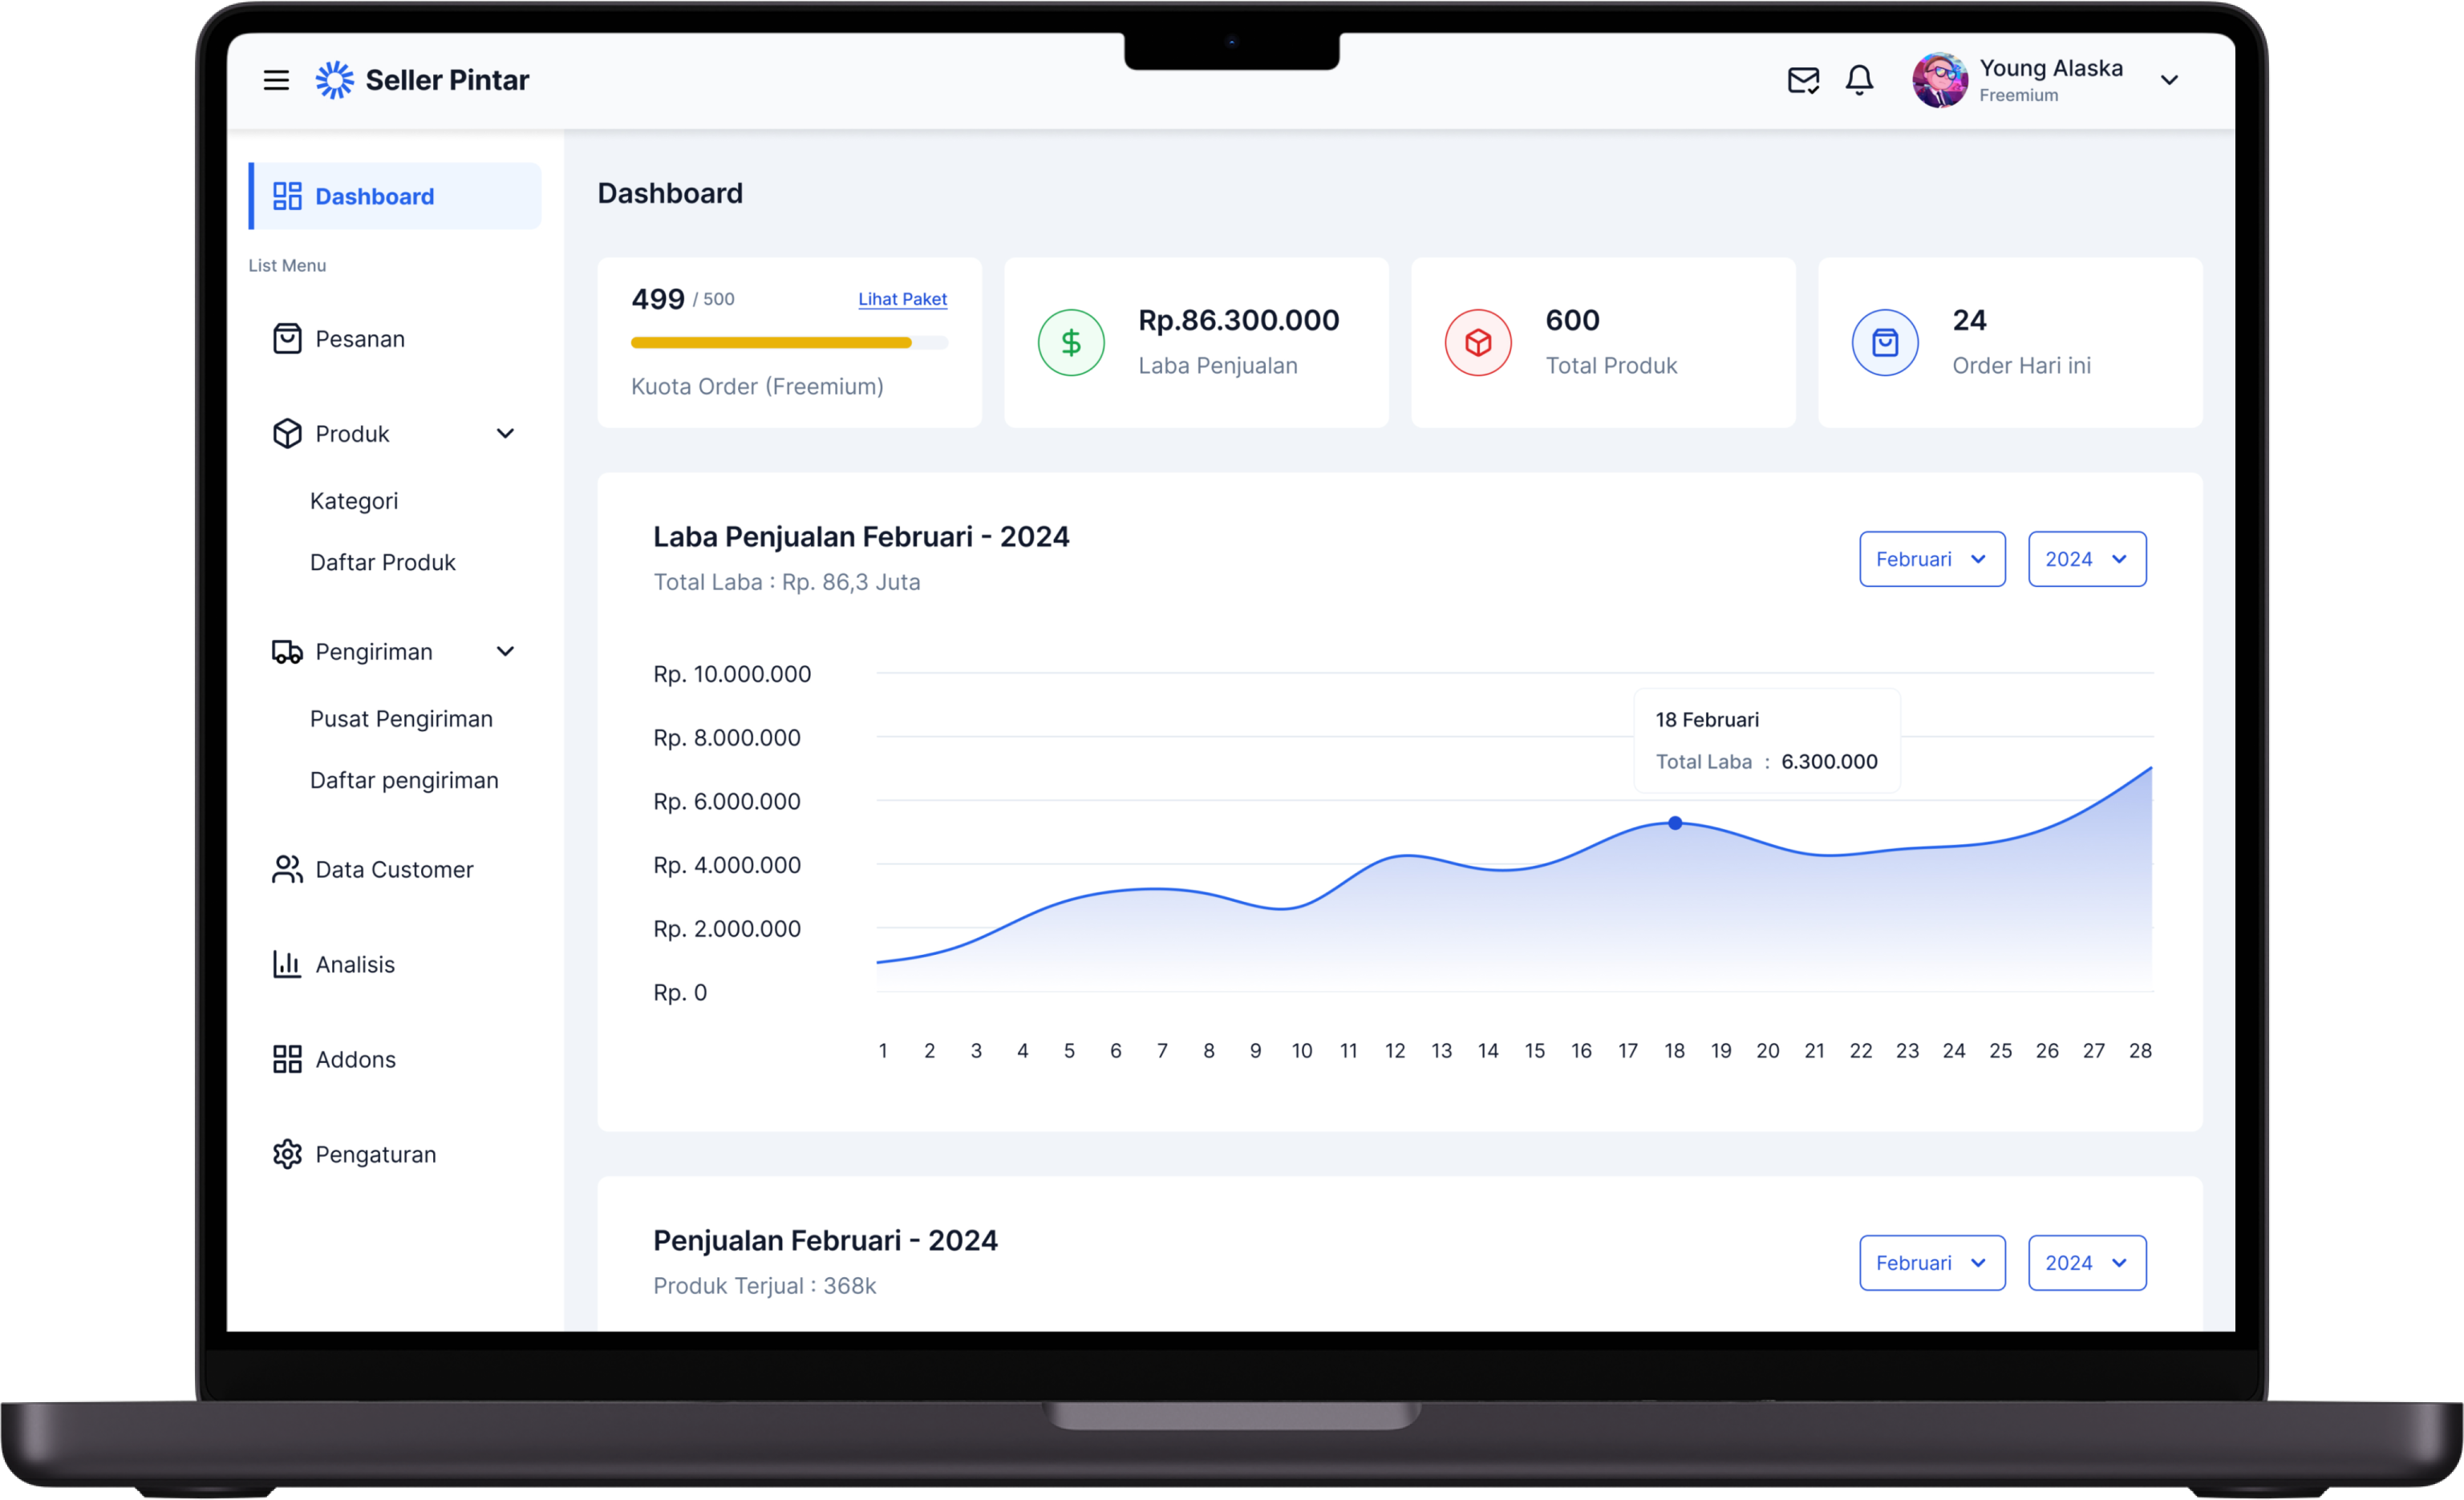This screenshot has height=1500, width=2464.
Task: Collapse the Pengiriman submenu chevron
Action: click(x=505, y=652)
